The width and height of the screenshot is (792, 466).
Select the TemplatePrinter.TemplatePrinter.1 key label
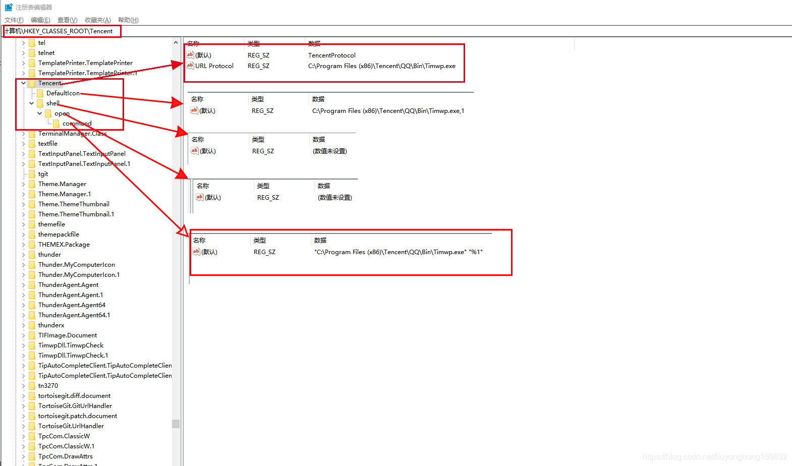(x=88, y=73)
